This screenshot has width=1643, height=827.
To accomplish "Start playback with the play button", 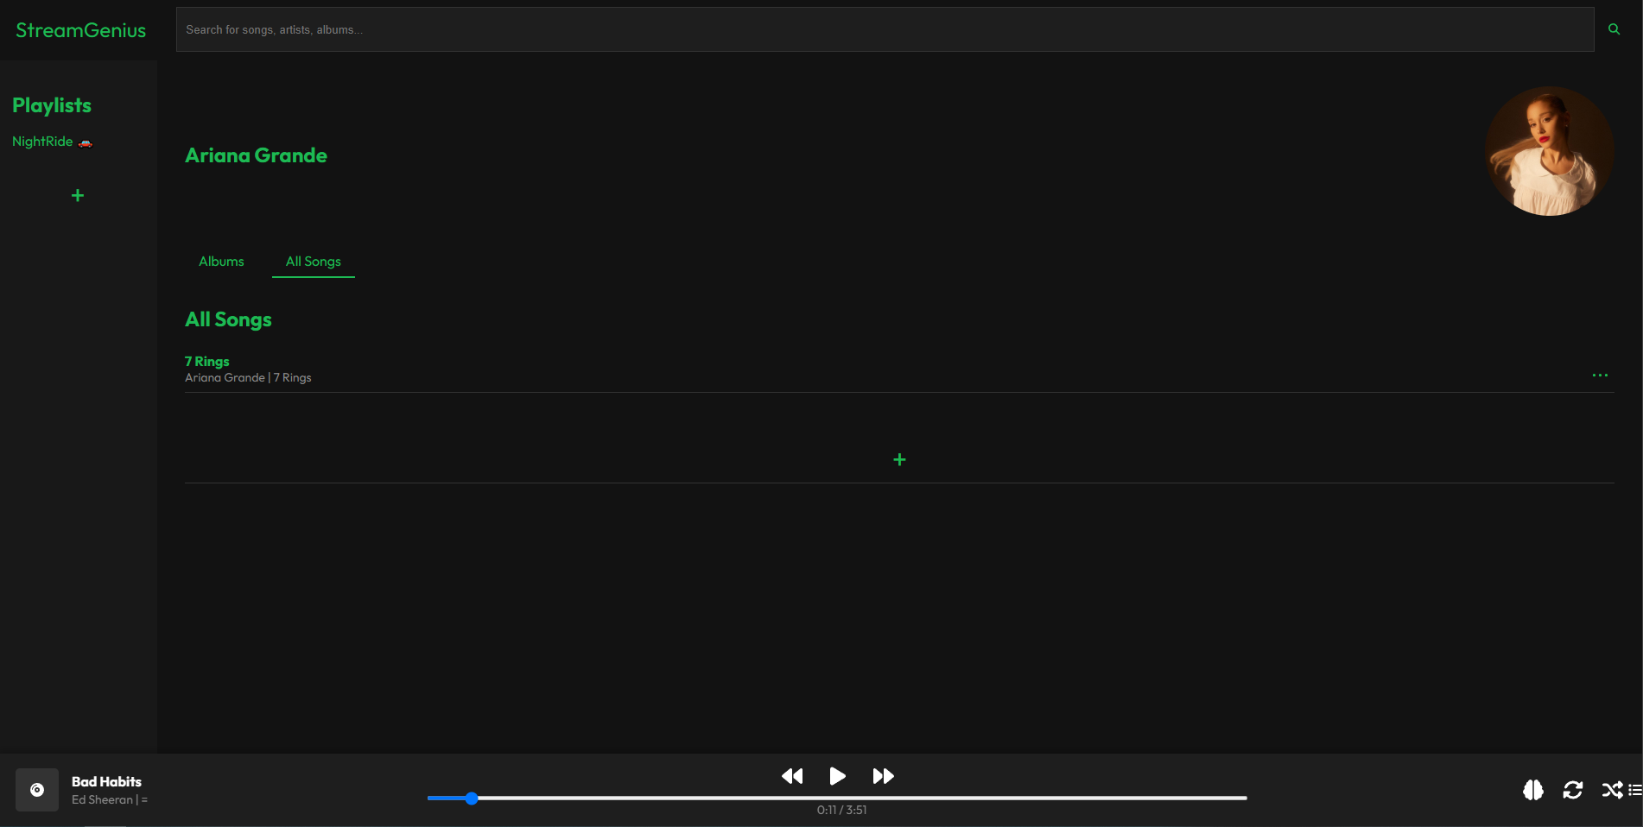I will 837,776.
